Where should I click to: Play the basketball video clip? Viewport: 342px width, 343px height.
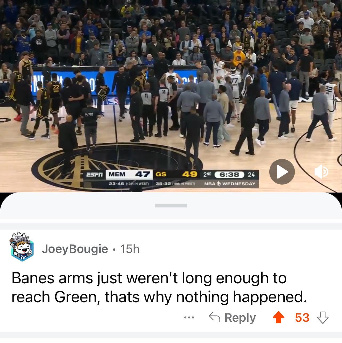pos(282,172)
